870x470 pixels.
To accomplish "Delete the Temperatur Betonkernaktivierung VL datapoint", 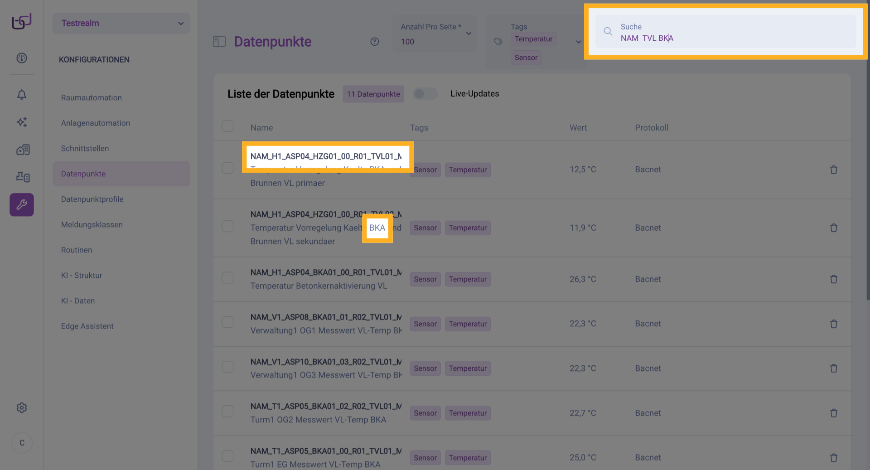I will 833,279.
